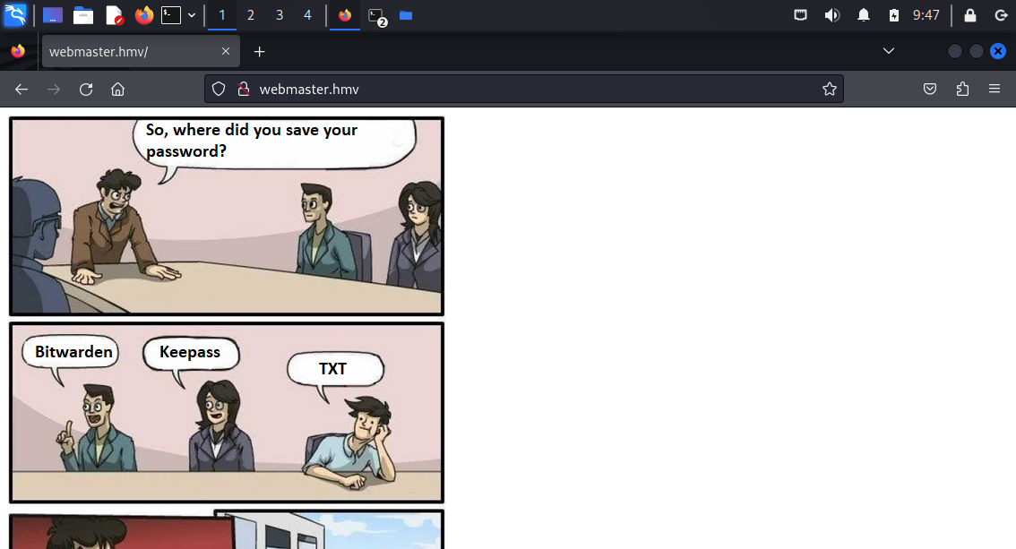The width and height of the screenshot is (1016, 549).
Task: Go to the Firefox home page
Action: (x=117, y=90)
